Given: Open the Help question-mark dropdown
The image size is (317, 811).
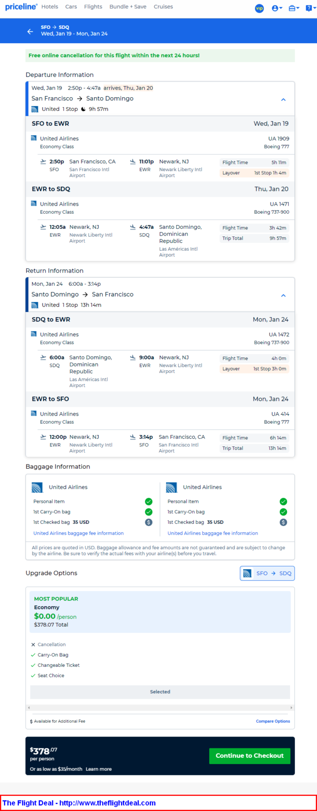Looking at the screenshot, I should point(310,8).
